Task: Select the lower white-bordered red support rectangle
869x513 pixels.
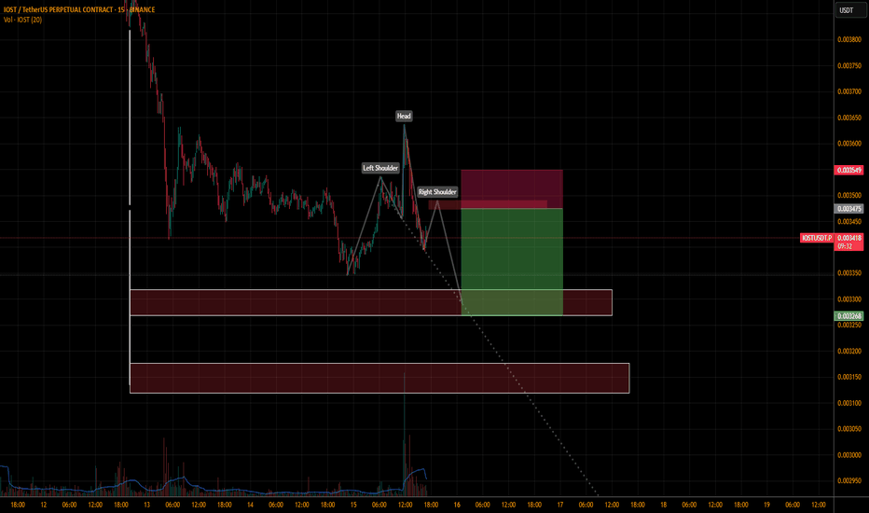Action: 379,379
